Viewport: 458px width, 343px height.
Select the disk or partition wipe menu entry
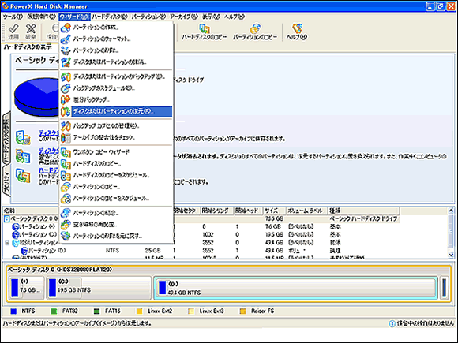116,62
